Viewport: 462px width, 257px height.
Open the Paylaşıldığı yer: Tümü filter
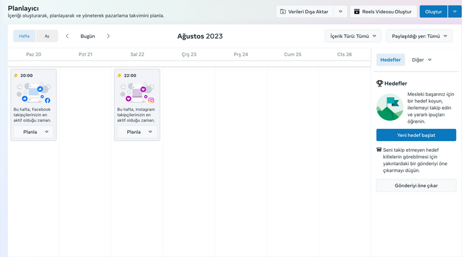pyautogui.click(x=420, y=36)
